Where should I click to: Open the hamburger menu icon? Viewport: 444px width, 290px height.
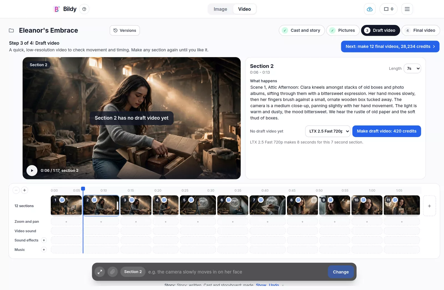(x=407, y=9)
